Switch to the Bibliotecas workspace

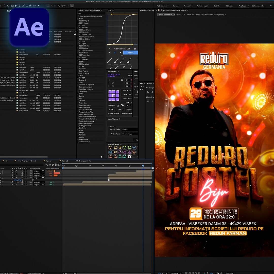point(229,6)
